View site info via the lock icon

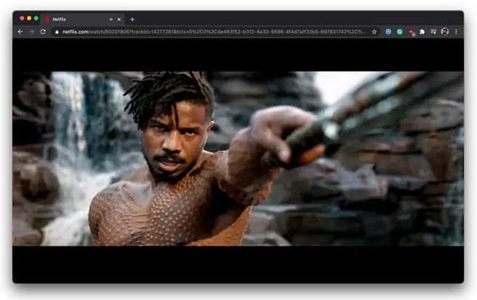(x=57, y=32)
